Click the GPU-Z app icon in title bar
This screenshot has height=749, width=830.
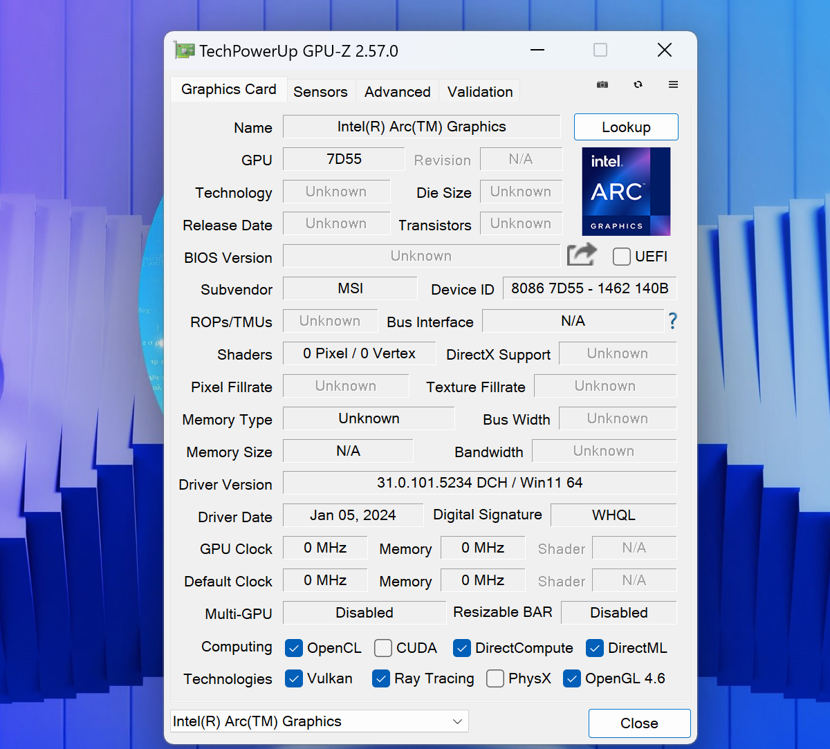pyautogui.click(x=184, y=50)
